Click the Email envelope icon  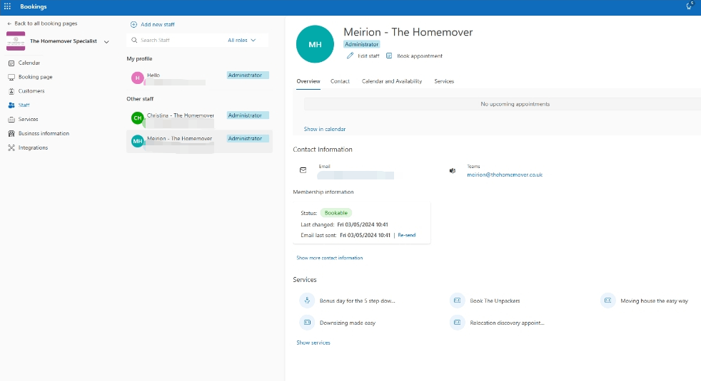[303, 170]
